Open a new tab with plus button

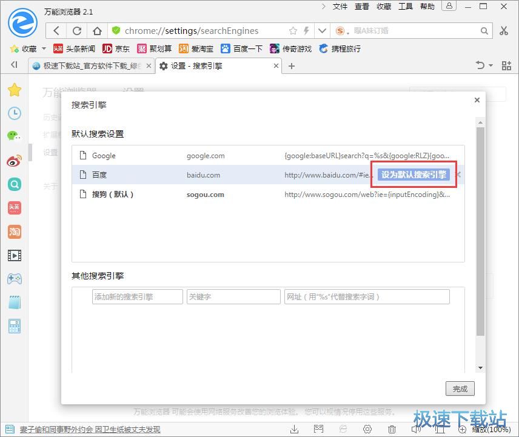coord(291,66)
